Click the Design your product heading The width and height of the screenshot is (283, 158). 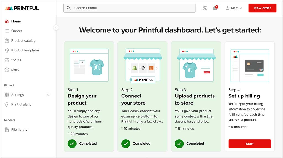pyautogui.click(x=82, y=99)
